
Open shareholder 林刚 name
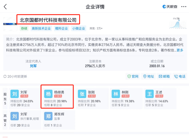[x=125, y=92]
